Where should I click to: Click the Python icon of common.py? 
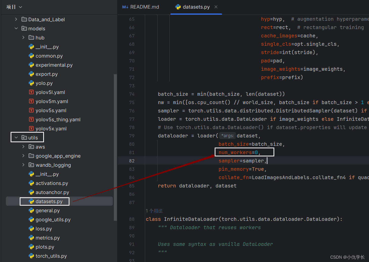(31, 56)
